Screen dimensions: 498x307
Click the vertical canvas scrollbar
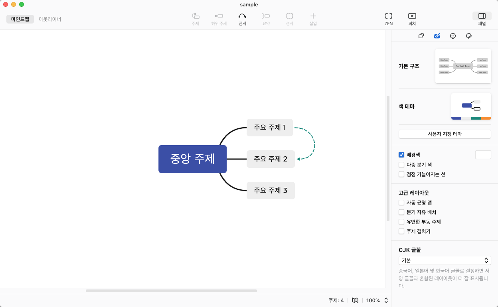pyautogui.click(x=388, y=158)
